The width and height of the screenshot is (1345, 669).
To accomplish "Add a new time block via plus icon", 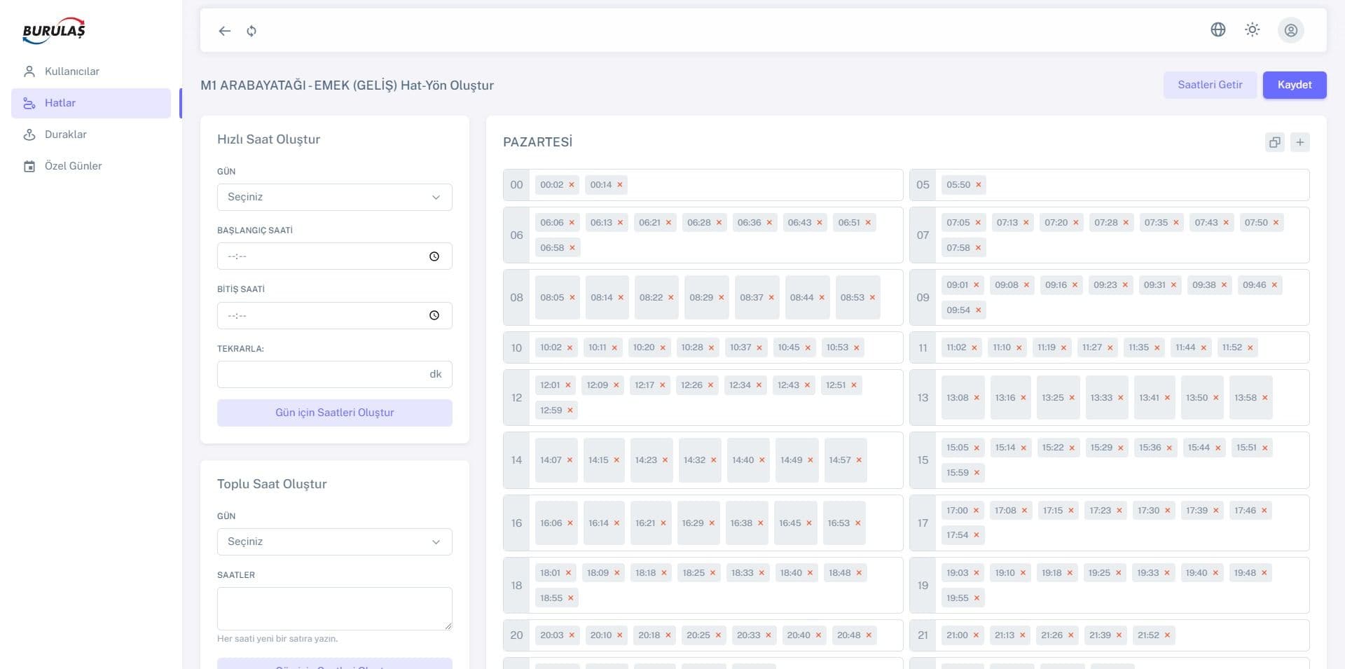I will [x=1301, y=142].
